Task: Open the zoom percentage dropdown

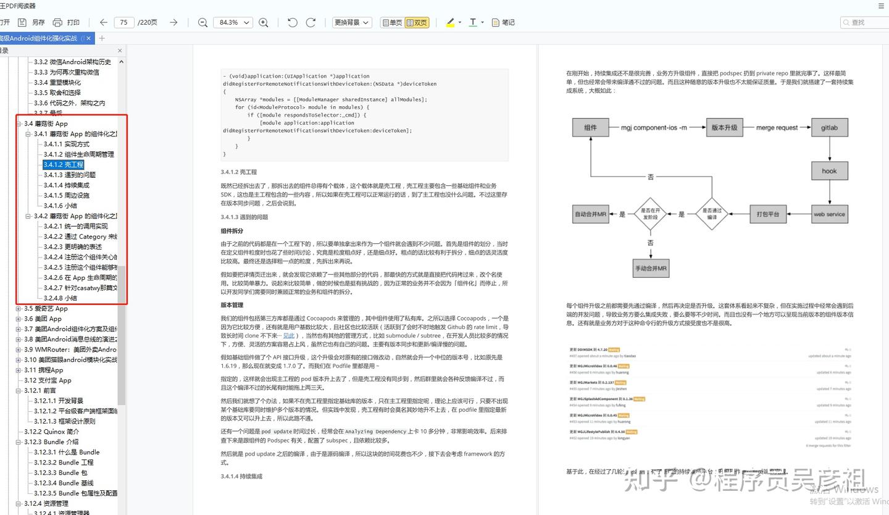Action: [233, 22]
